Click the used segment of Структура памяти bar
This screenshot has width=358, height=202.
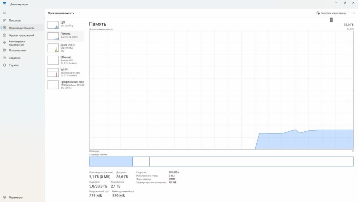pyautogui.click(x=111, y=161)
